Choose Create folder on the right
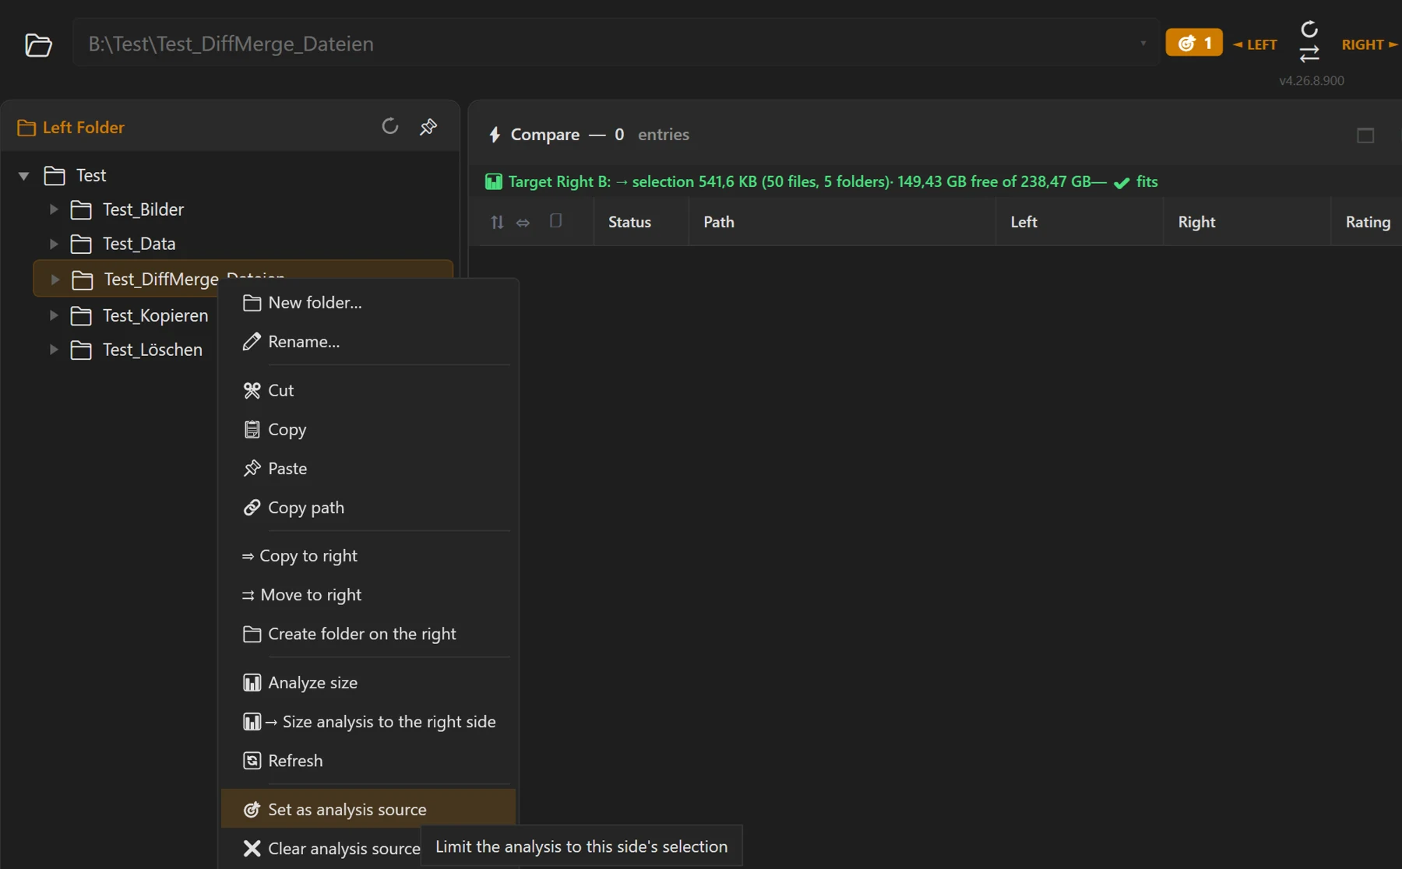 coord(368,634)
